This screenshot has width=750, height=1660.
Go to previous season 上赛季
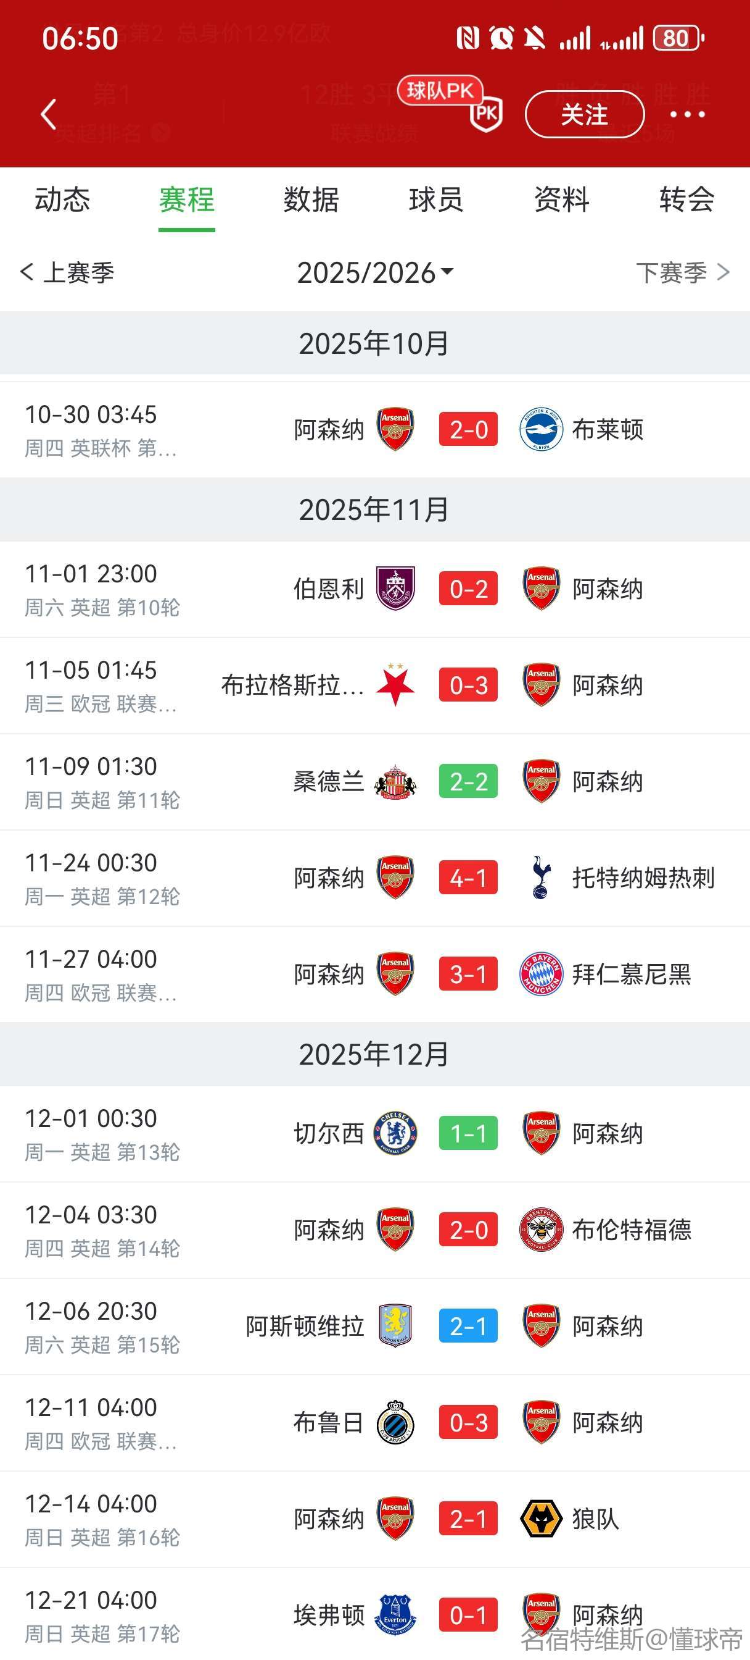68,272
